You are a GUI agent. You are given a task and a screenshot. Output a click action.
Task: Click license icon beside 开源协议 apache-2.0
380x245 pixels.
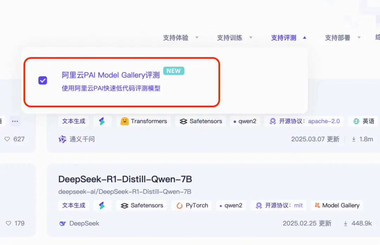(x=273, y=121)
